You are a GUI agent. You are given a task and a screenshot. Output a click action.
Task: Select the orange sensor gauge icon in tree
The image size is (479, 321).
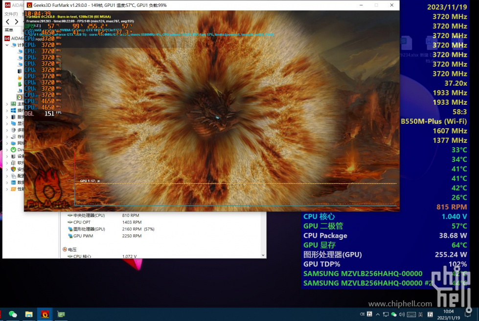tap(20, 97)
